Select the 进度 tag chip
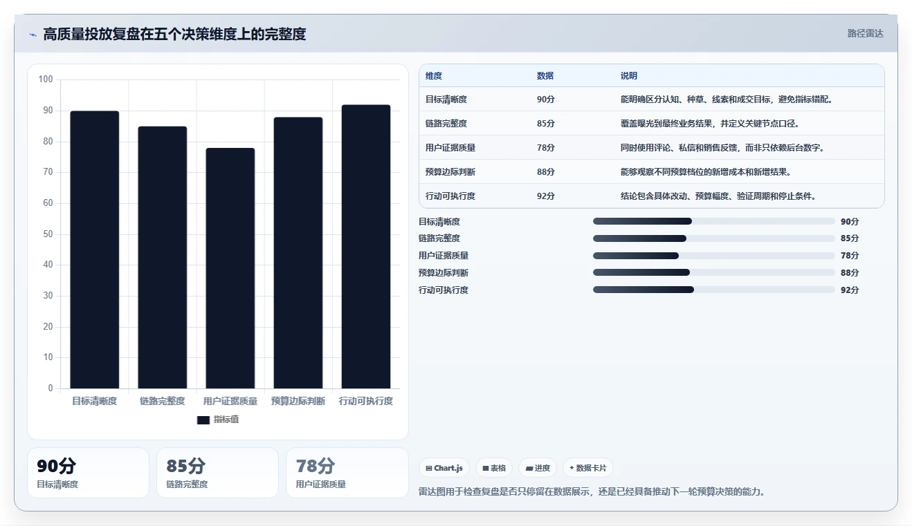Image resolution: width=912 pixels, height=526 pixels. (538, 468)
